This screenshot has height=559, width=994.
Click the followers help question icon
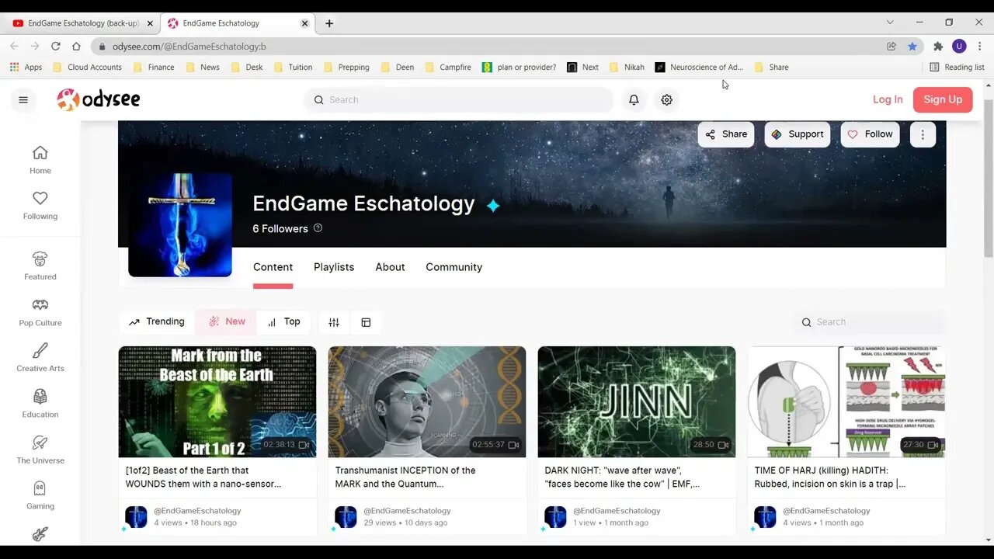pos(318,228)
